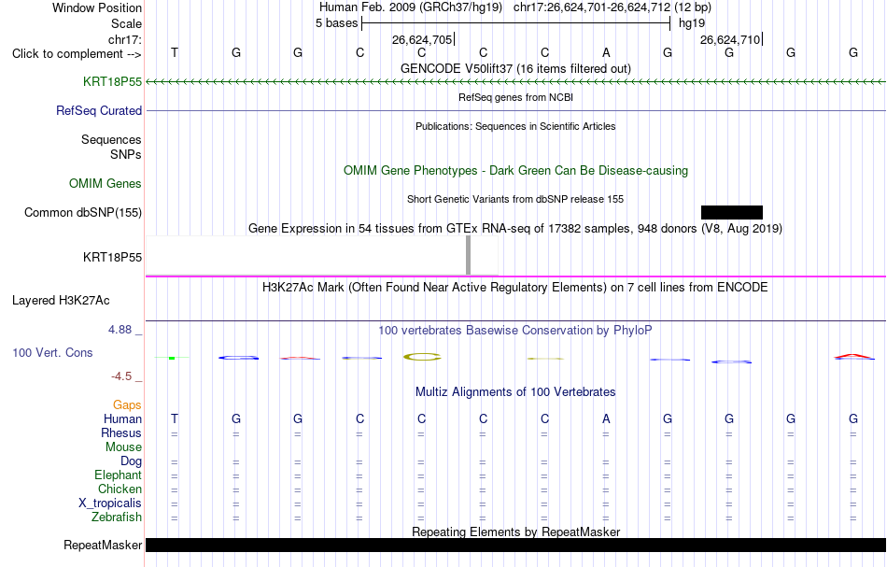
Task: Select the Mouse species row label
Action: (124, 447)
